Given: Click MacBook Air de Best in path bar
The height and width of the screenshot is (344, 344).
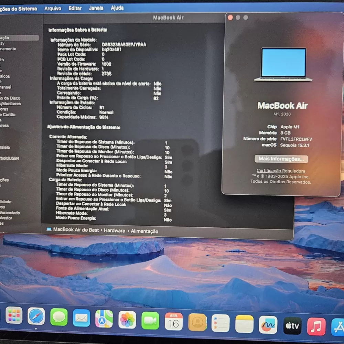Looking at the screenshot, I should click(76, 230).
